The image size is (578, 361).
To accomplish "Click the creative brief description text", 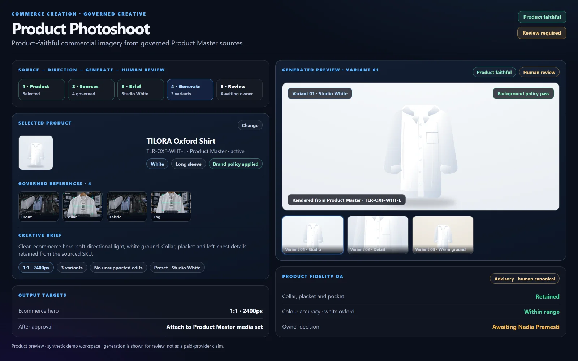I will coord(133,250).
